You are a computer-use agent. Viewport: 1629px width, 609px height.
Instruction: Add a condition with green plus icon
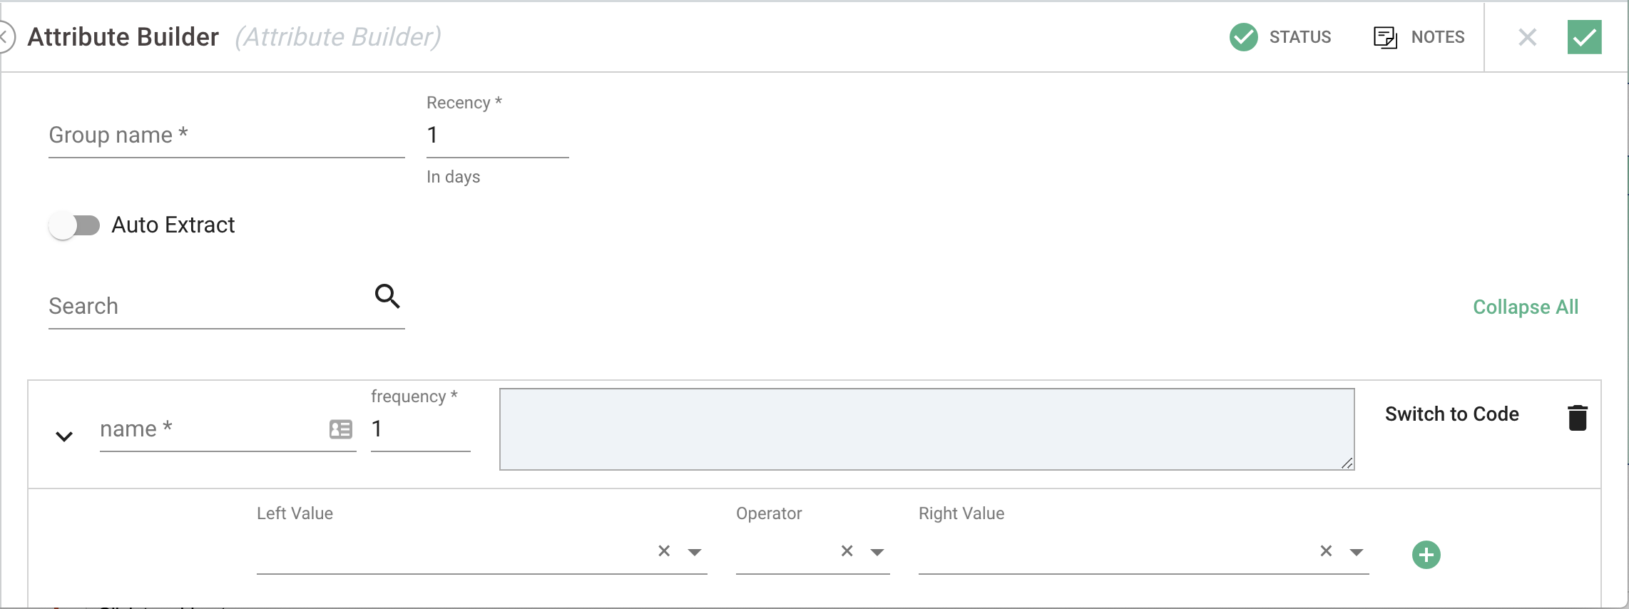coord(1426,555)
